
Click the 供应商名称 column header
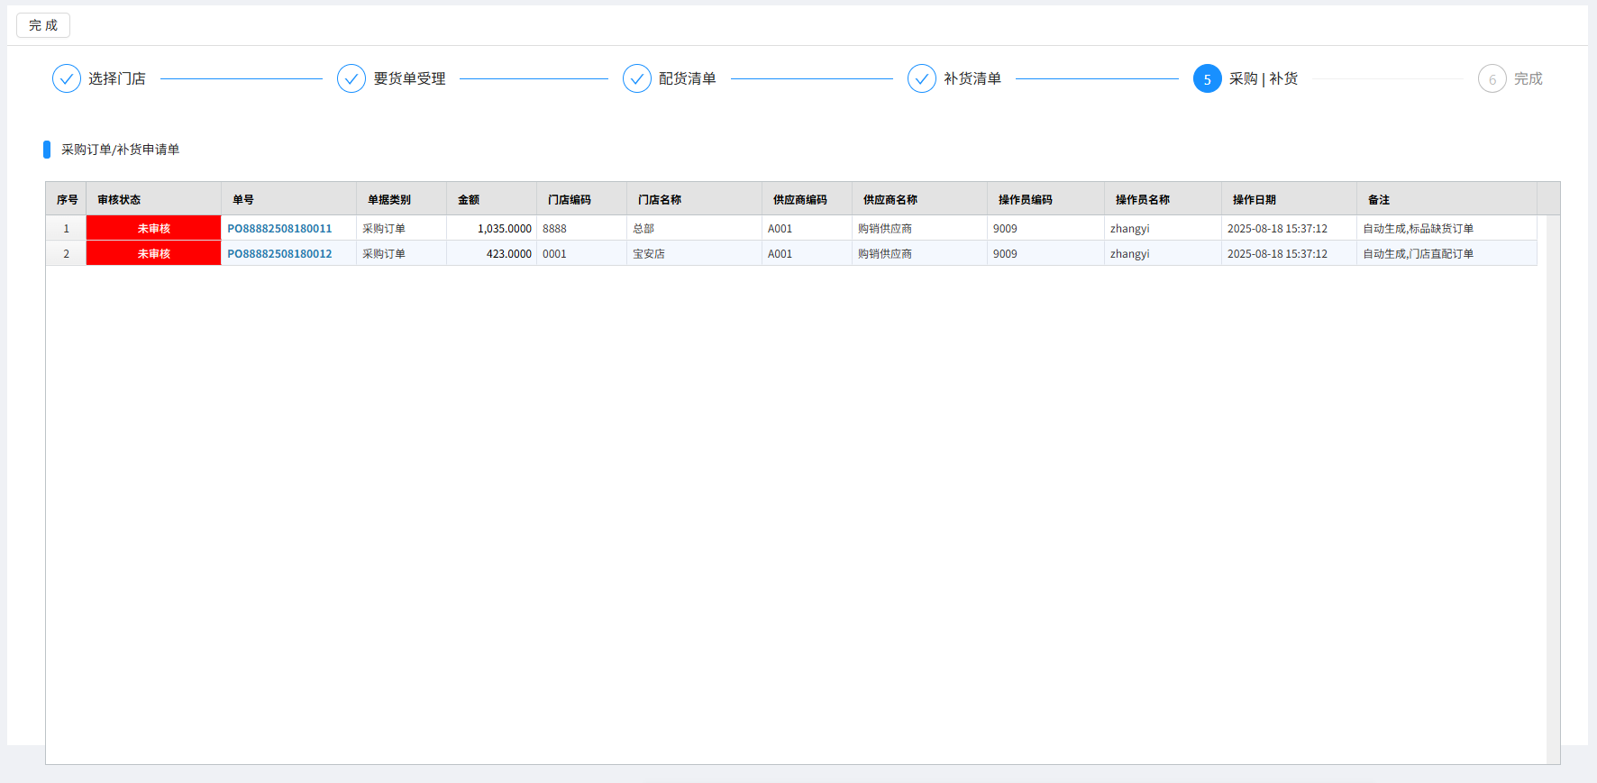point(920,199)
